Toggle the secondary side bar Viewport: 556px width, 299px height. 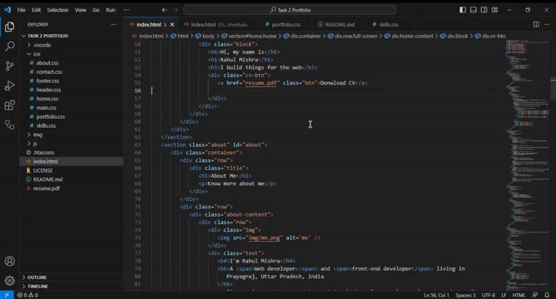(x=484, y=10)
